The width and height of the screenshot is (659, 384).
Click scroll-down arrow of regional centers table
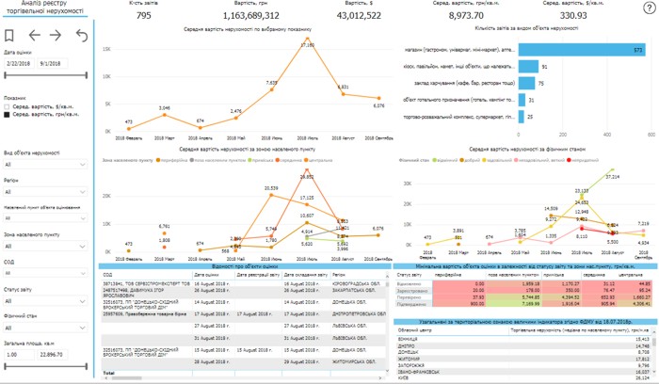click(654, 373)
